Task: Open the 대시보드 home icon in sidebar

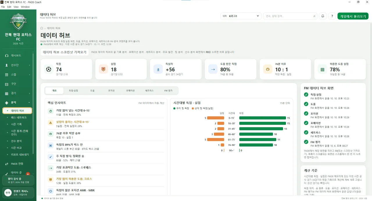Action: coord(7,55)
